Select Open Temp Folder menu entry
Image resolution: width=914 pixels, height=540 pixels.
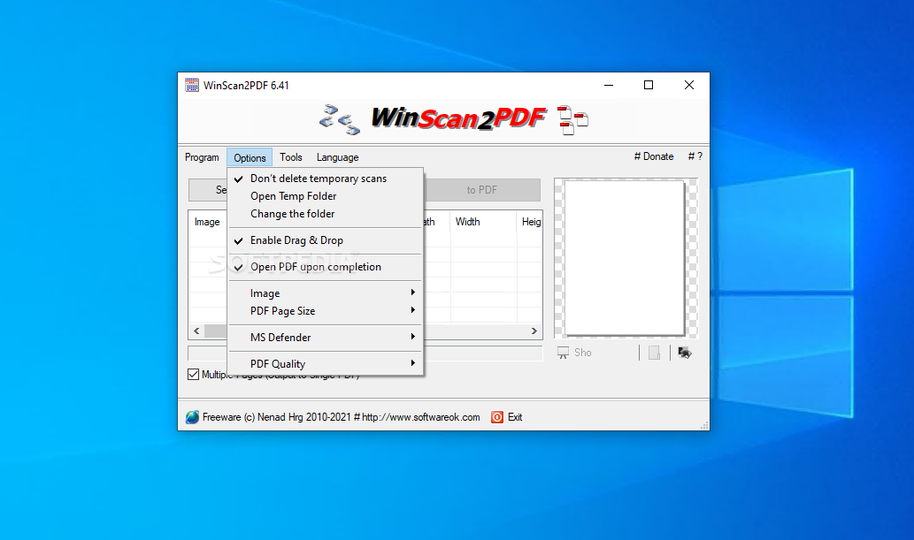click(326, 196)
